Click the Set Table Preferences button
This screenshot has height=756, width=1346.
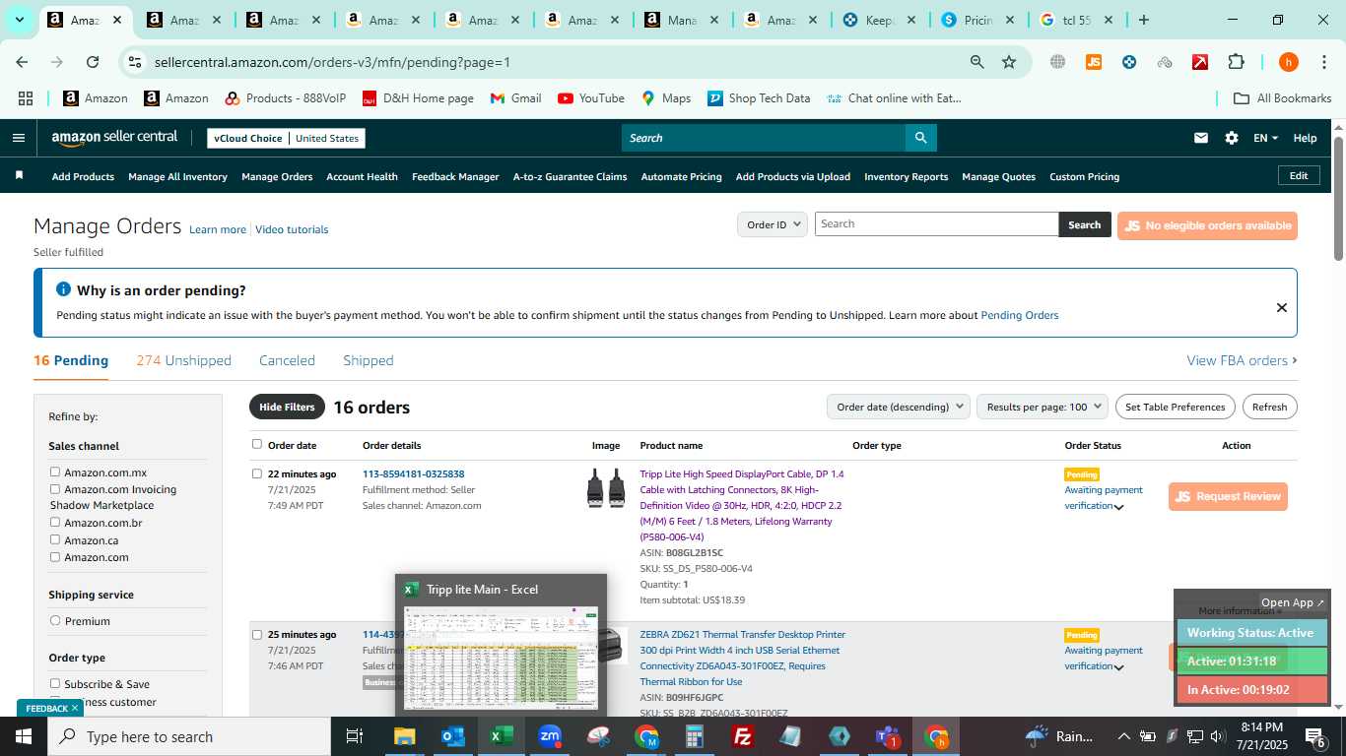1175,407
